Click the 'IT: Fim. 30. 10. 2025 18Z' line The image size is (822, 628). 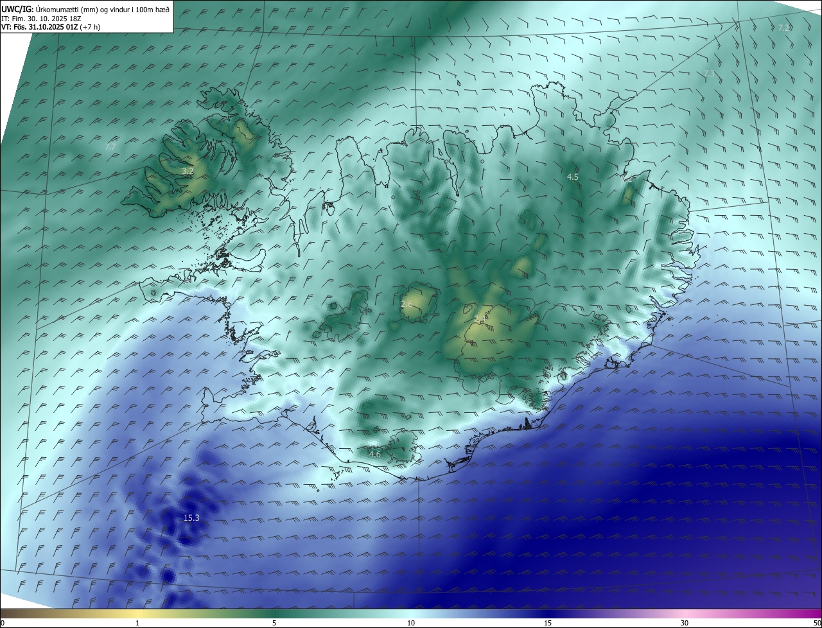click(41, 19)
